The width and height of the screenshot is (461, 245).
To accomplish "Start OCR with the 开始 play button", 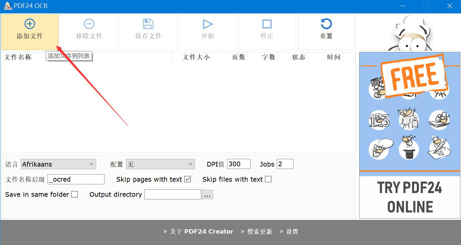I will pyautogui.click(x=208, y=32).
